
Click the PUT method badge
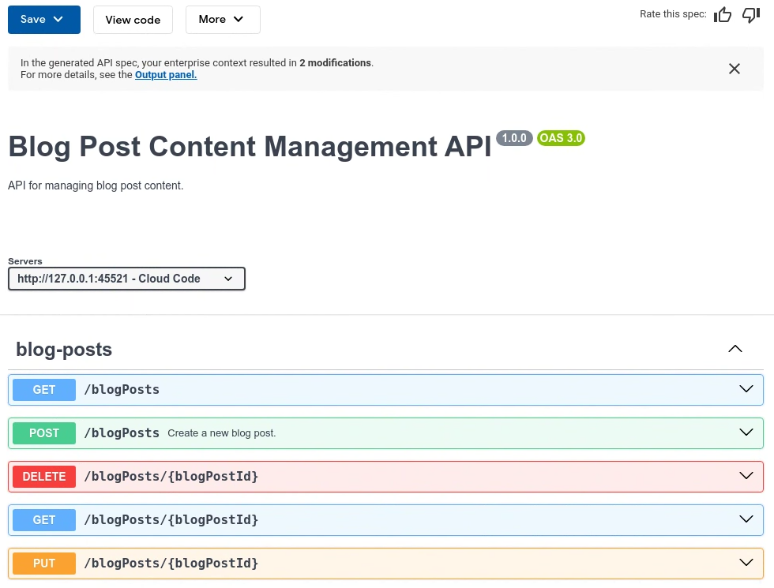[44, 564]
